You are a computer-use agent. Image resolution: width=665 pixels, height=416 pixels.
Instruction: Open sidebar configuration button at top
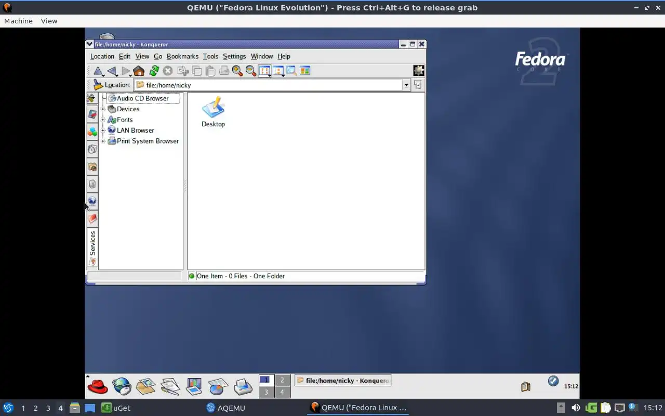click(92, 98)
